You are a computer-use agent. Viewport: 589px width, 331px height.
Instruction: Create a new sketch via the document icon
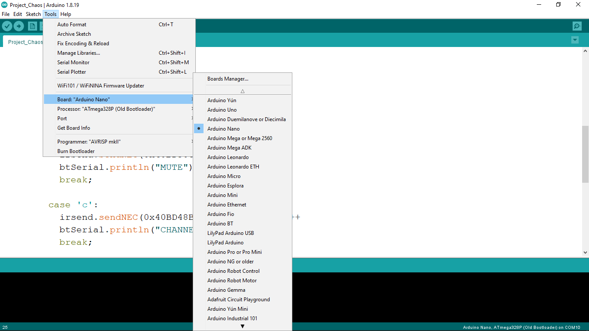pyautogui.click(x=32, y=26)
